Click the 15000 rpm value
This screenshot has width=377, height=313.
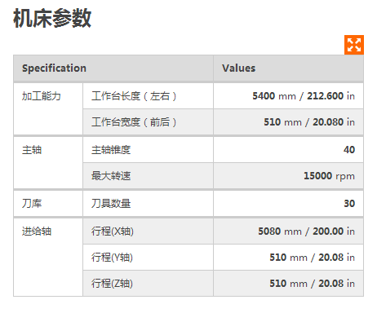click(x=329, y=176)
